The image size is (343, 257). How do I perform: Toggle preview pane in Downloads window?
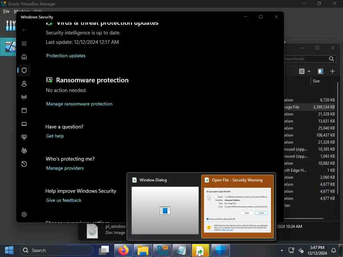click(321, 71)
